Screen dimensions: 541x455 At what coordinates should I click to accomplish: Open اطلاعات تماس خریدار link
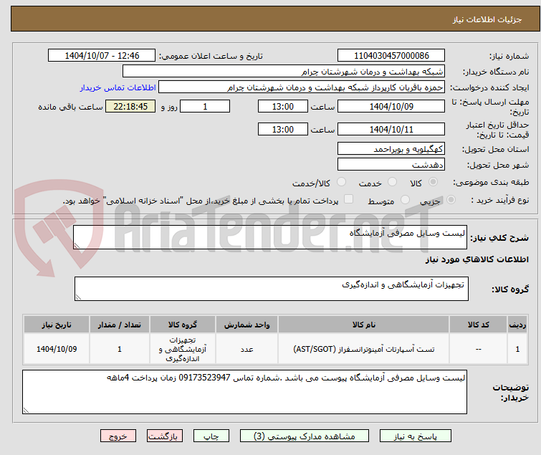pyautogui.click(x=118, y=87)
